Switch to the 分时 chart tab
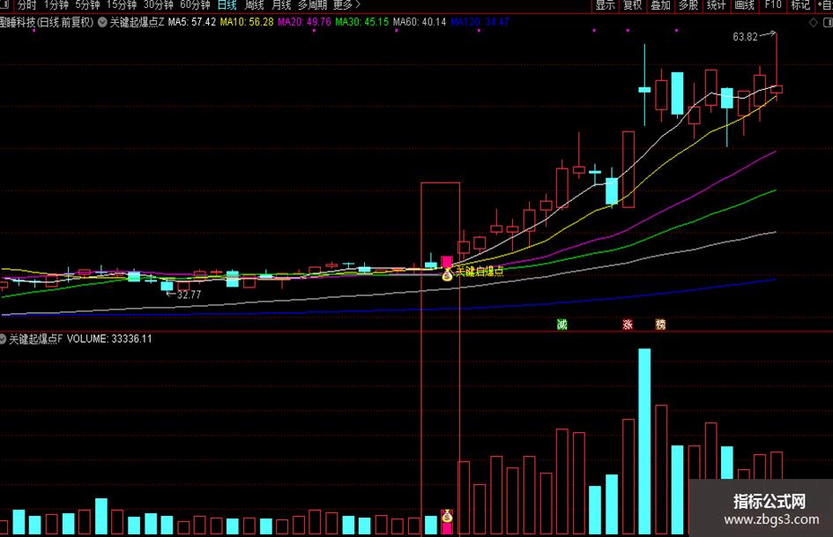 [26, 5]
